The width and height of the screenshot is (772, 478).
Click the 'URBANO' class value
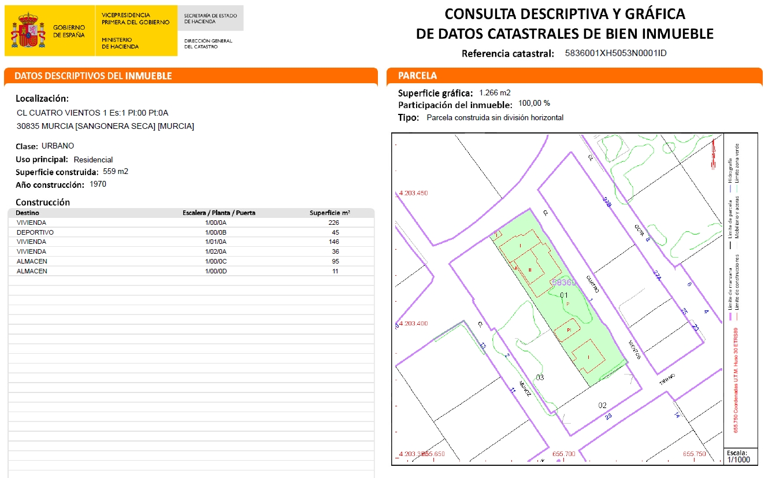click(x=58, y=146)
